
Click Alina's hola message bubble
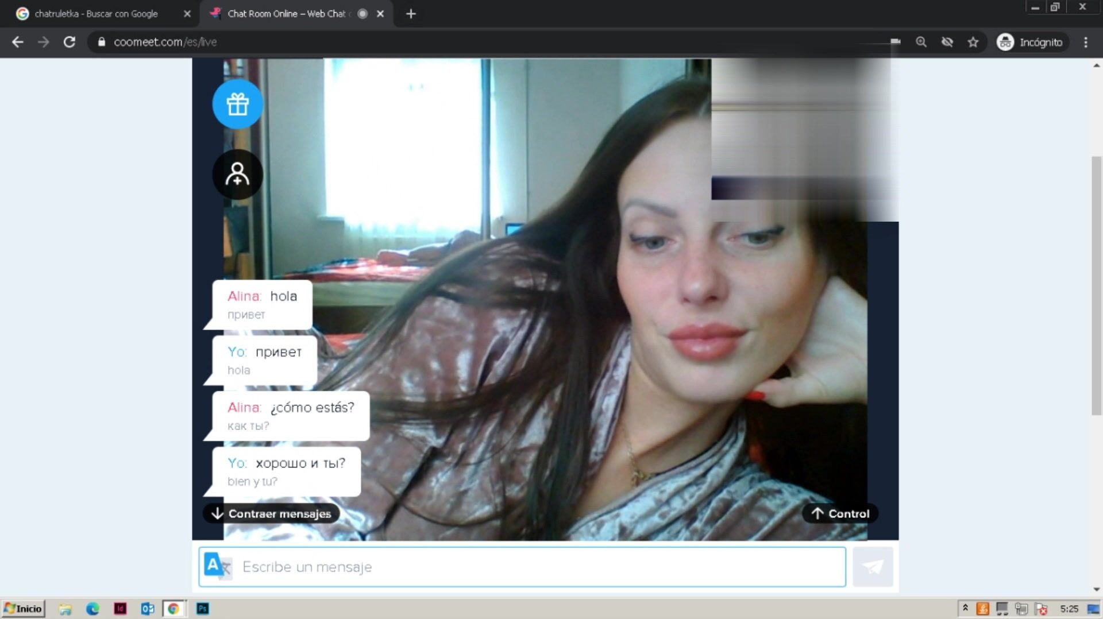tap(262, 304)
